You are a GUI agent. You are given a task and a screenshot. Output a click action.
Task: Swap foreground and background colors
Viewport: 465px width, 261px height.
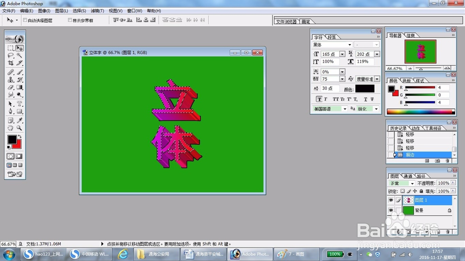click(x=20, y=136)
